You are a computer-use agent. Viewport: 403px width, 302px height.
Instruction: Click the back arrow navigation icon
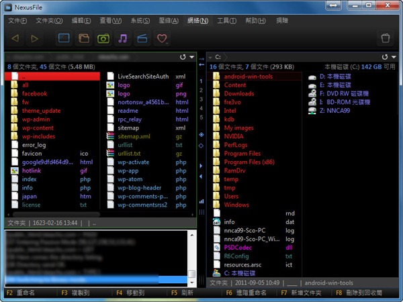[15, 39]
